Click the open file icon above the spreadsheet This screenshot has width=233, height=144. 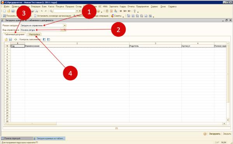[6, 39]
